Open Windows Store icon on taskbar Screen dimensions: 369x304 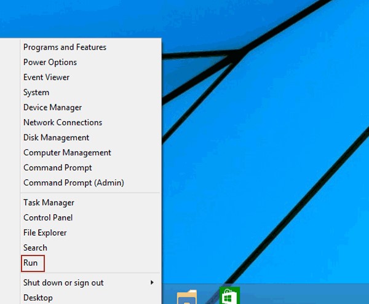tap(229, 296)
